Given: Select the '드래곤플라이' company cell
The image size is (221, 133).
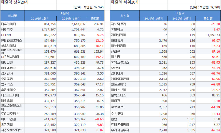Looking at the screenshot, I should point(125,125).
